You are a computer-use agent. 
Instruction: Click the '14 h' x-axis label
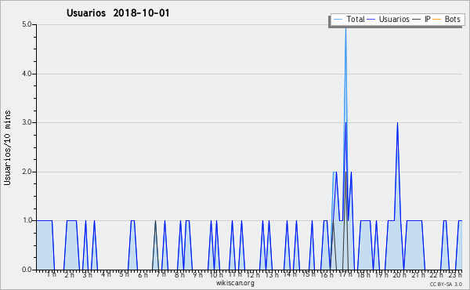click(290, 274)
